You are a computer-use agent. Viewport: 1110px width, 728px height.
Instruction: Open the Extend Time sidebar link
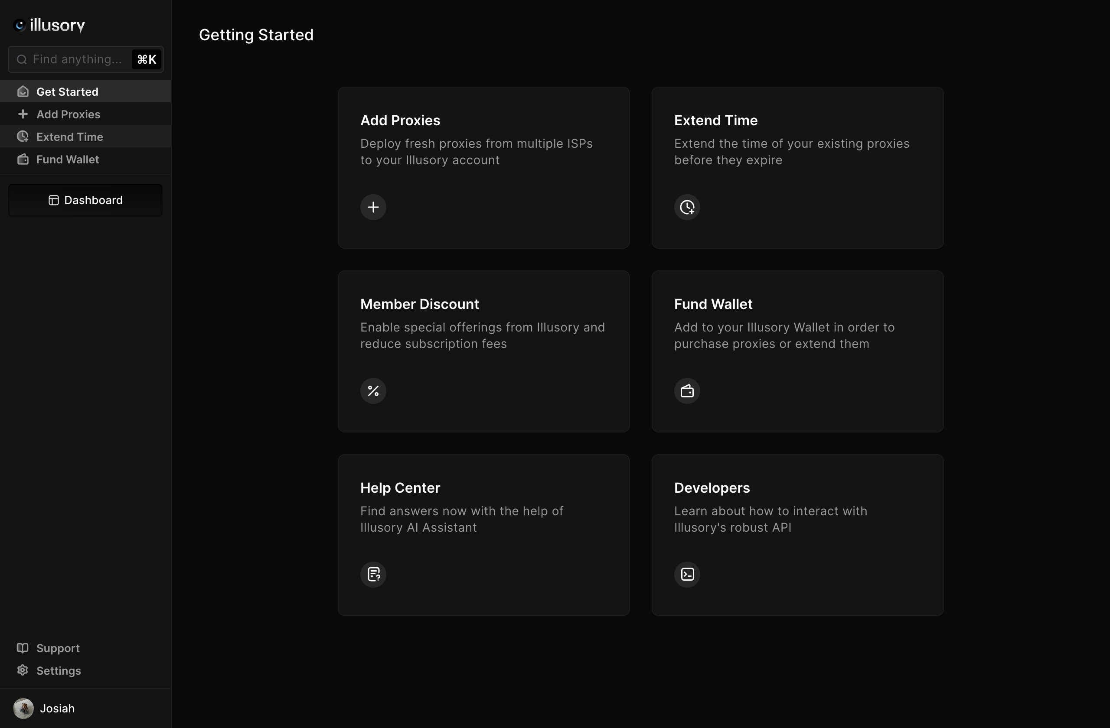pyautogui.click(x=70, y=136)
